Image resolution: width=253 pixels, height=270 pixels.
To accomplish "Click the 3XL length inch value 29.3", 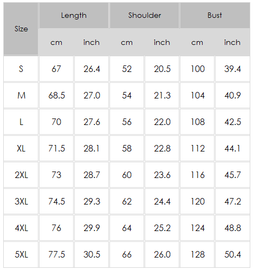I will pos(92,201).
